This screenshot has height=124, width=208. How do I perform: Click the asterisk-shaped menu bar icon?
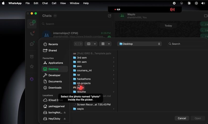point(189,3)
